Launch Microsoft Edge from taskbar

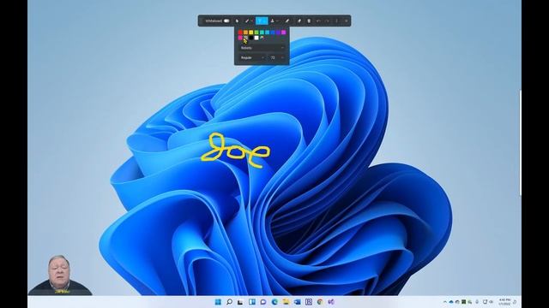(x=274, y=302)
